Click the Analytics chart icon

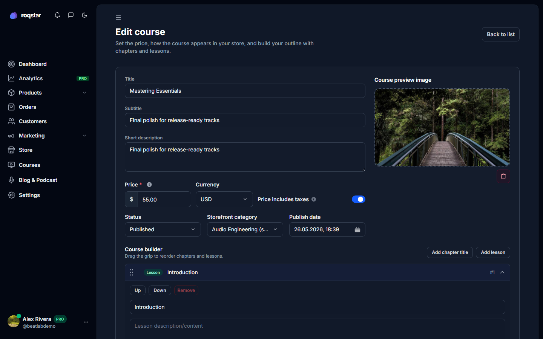11,78
